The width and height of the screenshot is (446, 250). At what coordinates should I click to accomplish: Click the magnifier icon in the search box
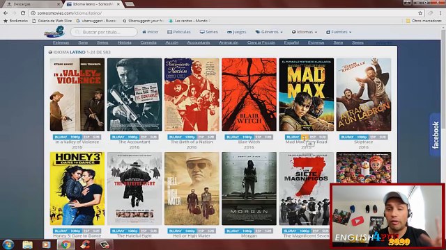[x=77, y=32]
